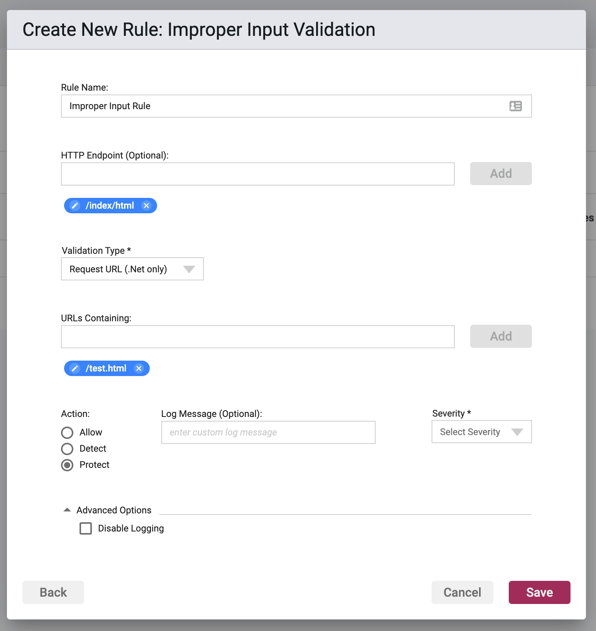596x631 pixels.
Task: Edit the /test.html URL chip pencil icon
Action: click(x=75, y=368)
